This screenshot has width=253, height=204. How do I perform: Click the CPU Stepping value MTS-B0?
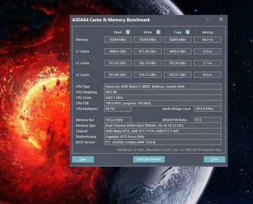162,92
